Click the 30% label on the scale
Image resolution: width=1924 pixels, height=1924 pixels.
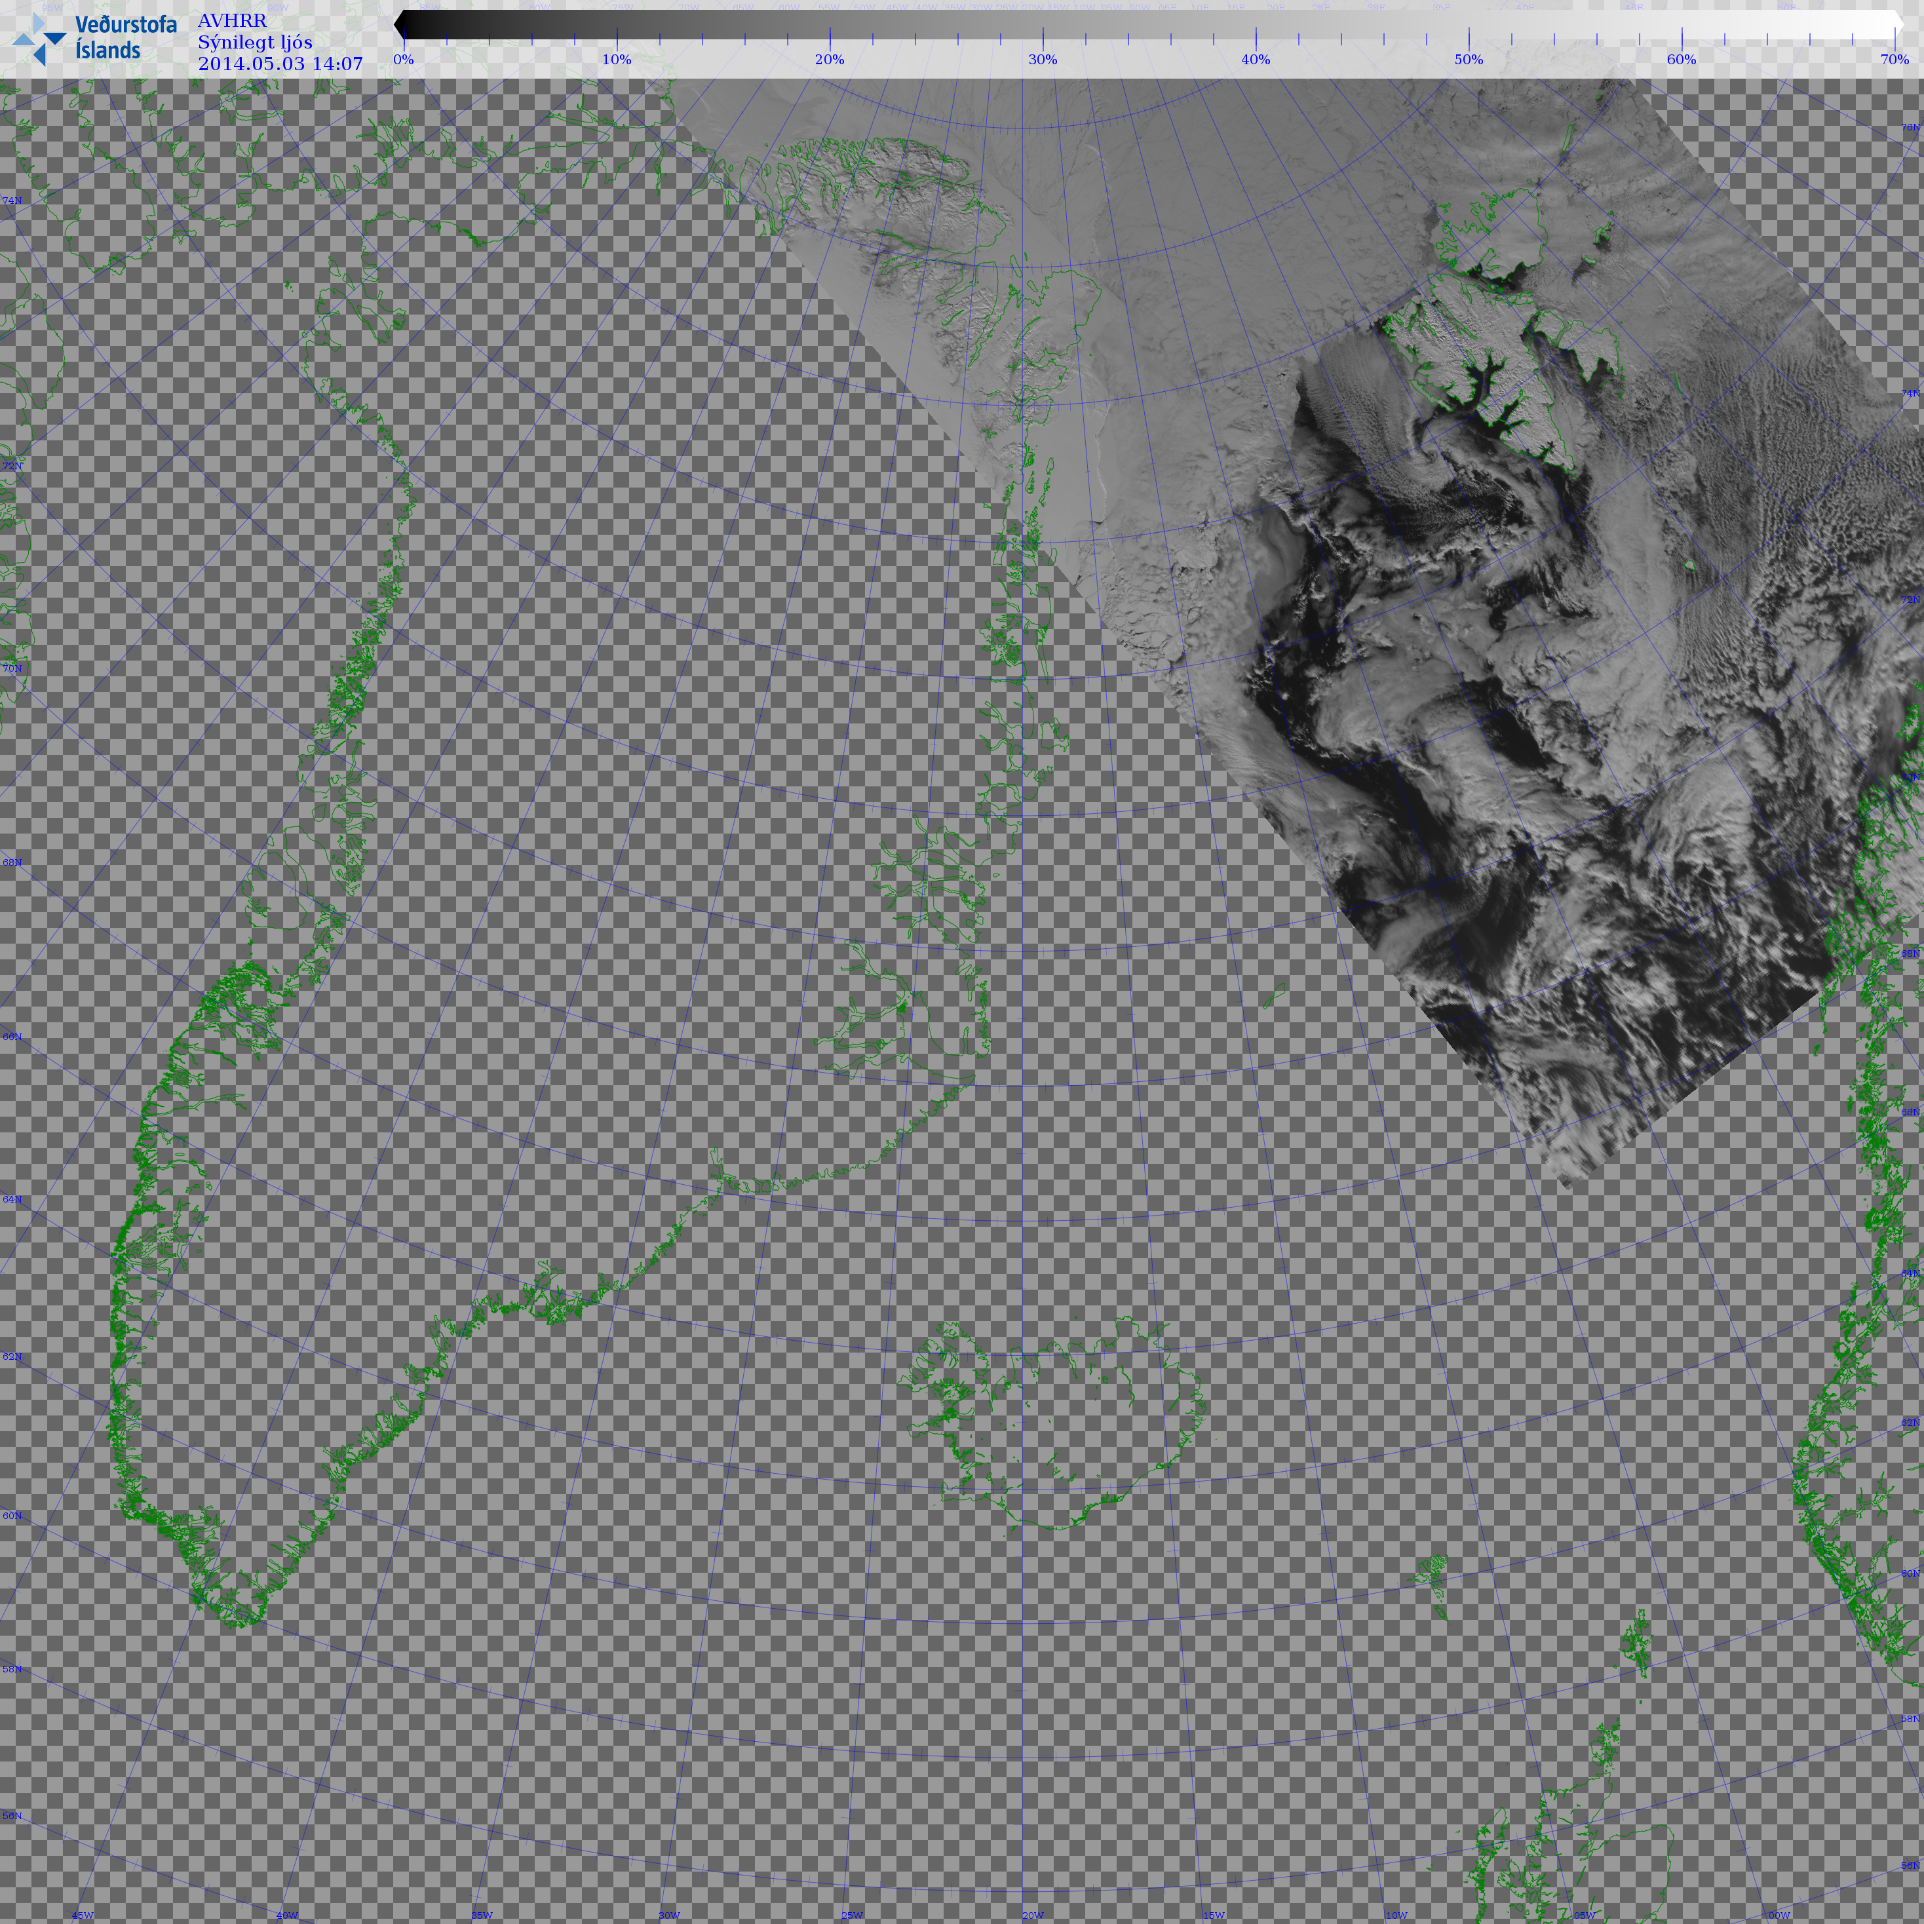(1043, 60)
